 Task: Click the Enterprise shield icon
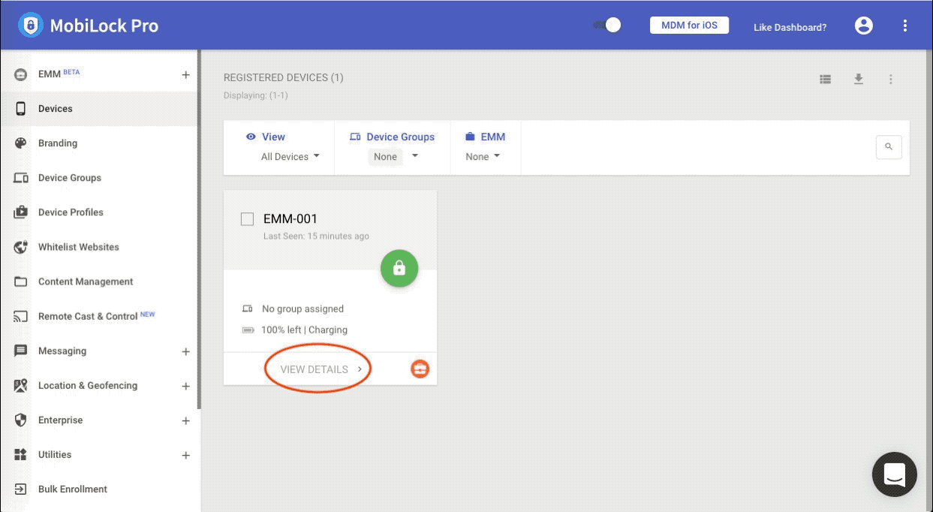pyautogui.click(x=21, y=420)
